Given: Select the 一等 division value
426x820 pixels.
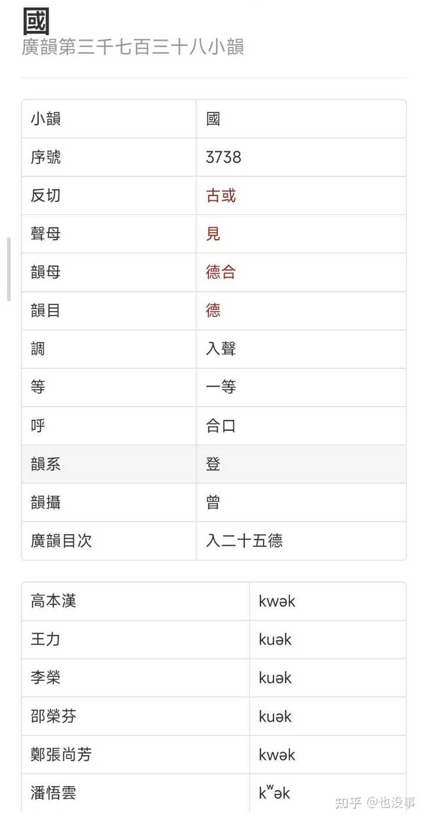Looking at the screenshot, I should point(221,387).
